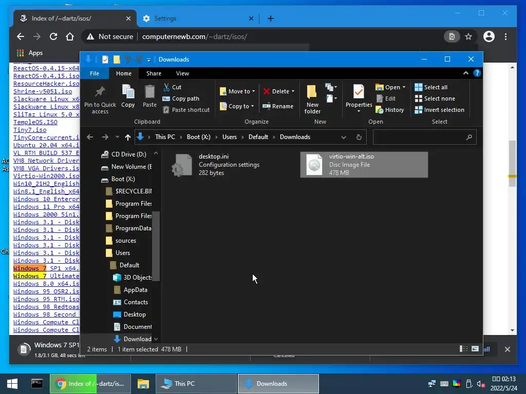Viewport: 526px width, 394px height.
Task: Click the Explorer search box
Action: tap(424, 137)
